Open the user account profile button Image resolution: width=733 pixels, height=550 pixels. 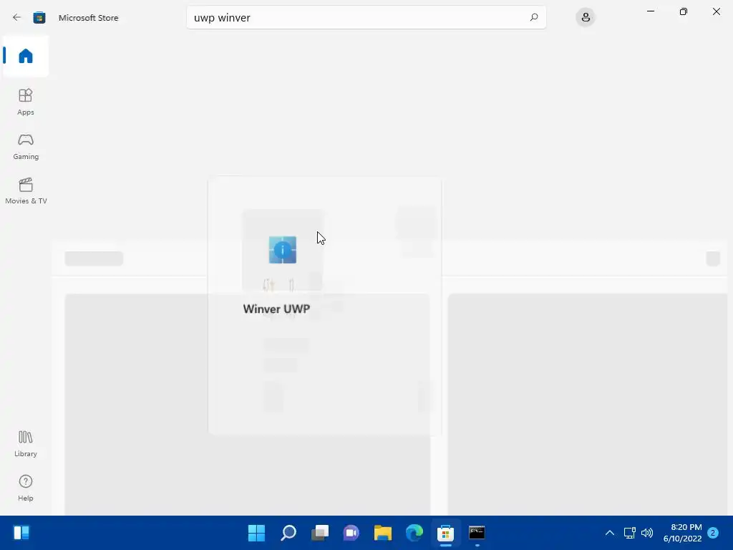point(586,17)
